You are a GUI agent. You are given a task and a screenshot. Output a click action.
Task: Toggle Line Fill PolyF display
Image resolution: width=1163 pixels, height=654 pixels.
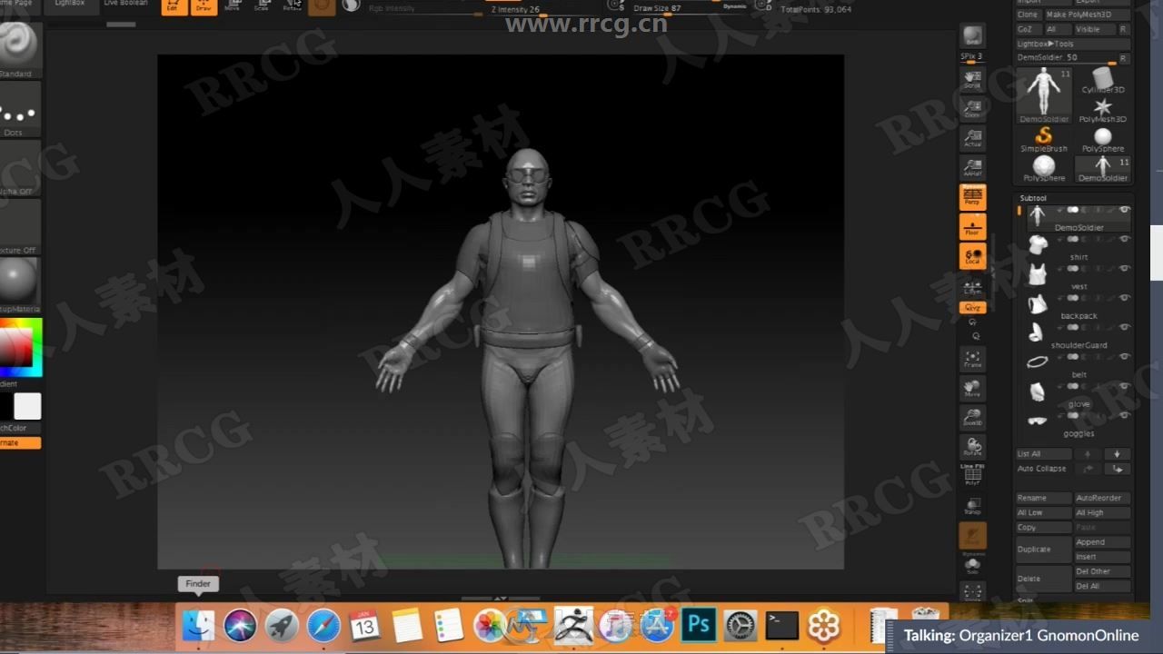click(x=972, y=475)
